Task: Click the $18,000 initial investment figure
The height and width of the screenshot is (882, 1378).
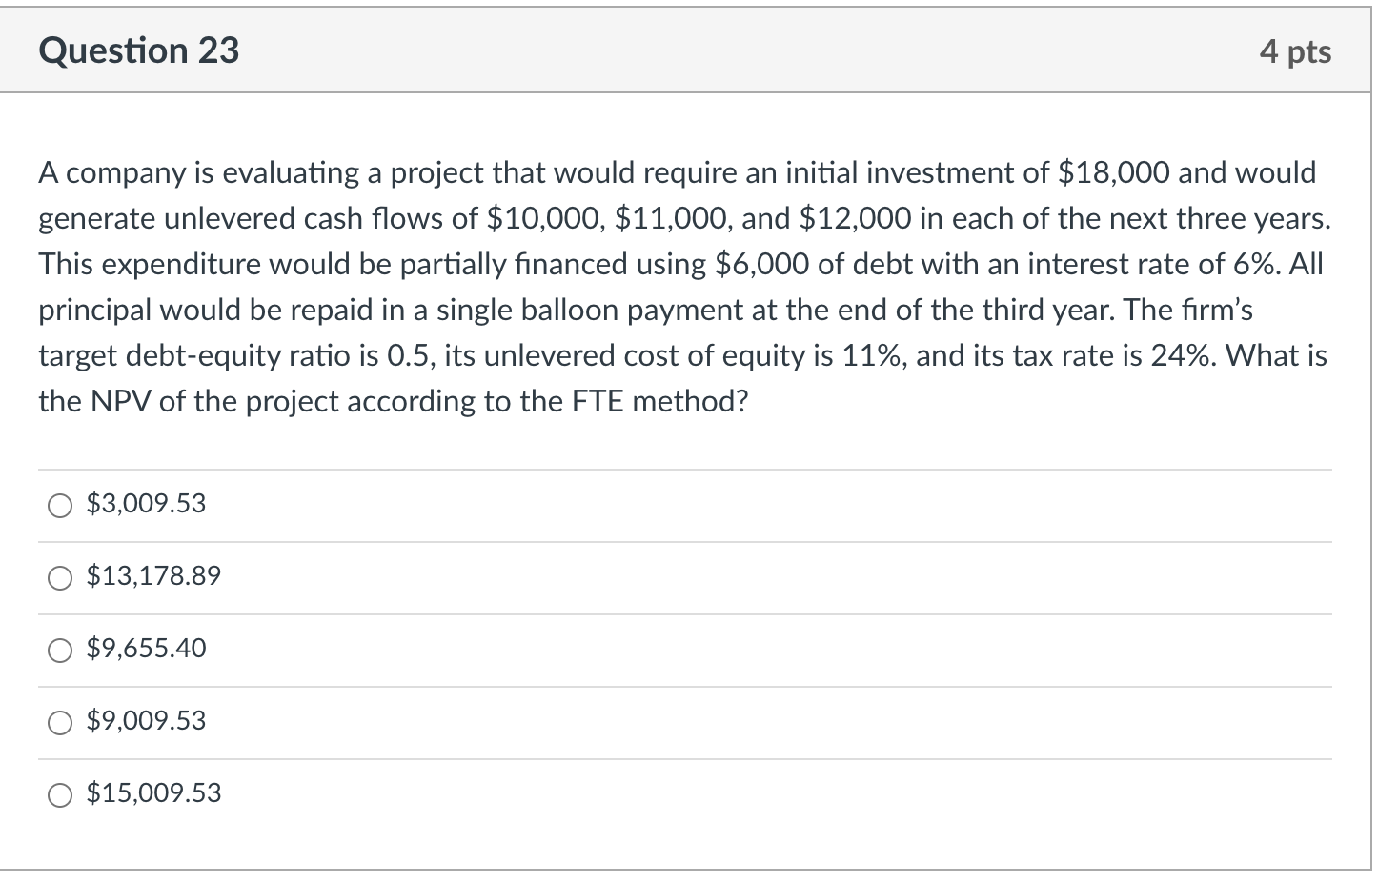Action: (x=1114, y=173)
